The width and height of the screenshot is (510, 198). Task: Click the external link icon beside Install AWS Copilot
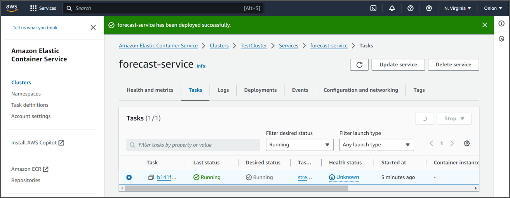point(61,143)
